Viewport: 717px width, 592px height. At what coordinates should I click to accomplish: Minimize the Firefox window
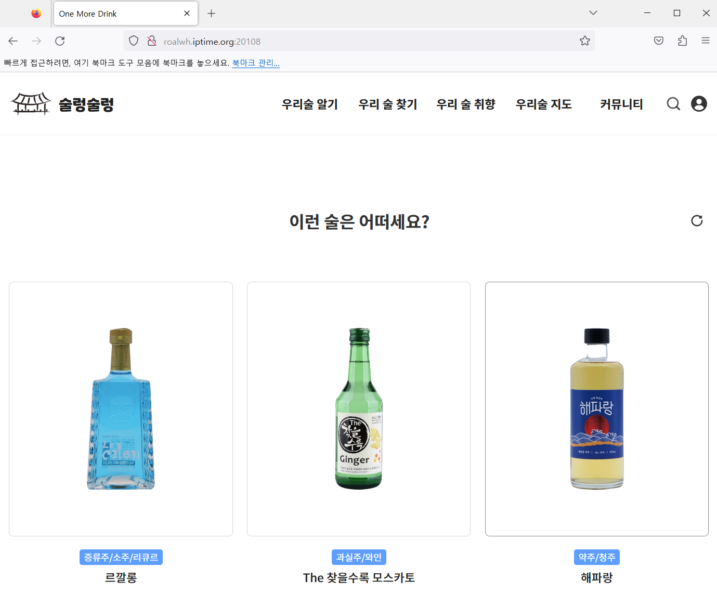(x=647, y=13)
